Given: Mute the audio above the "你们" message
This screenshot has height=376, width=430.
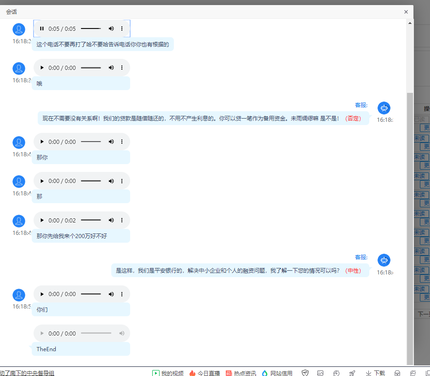Looking at the screenshot, I should tap(111, 294).
